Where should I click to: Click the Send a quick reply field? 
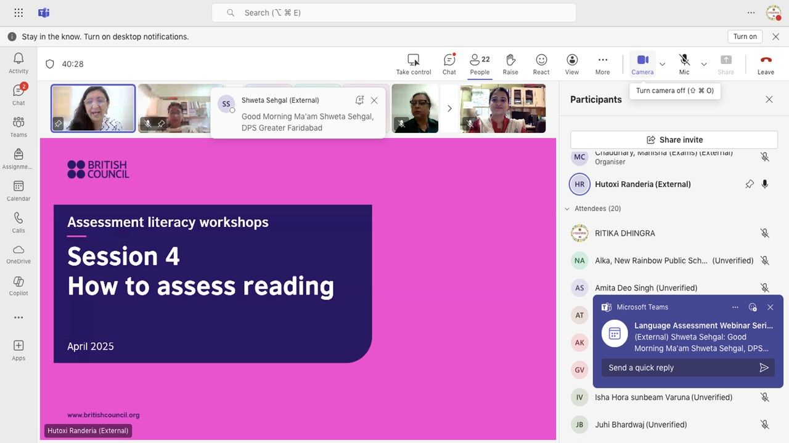pos(678,368)
